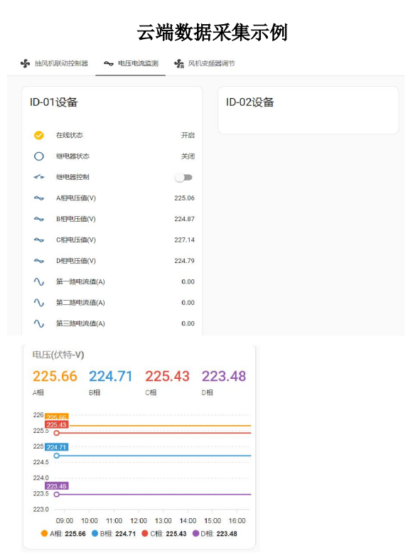The height and width of the screenshot is (558, 408).
Task: Select the 在线状态 row label
Action: pos(70,135)
